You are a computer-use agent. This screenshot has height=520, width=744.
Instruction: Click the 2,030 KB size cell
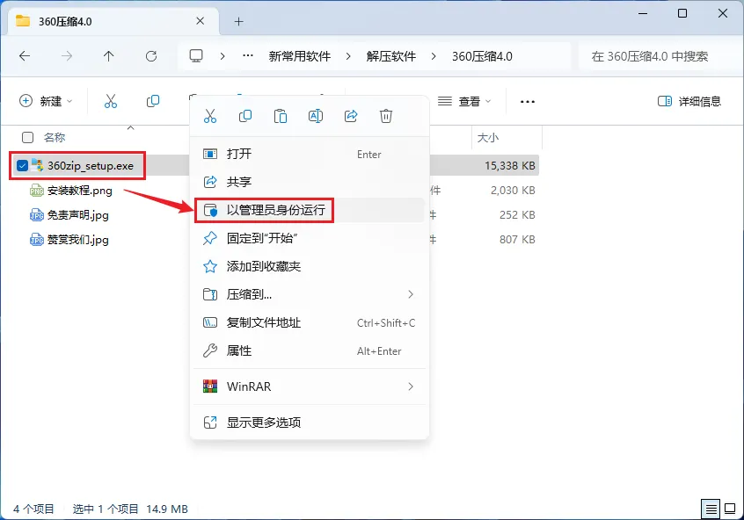pos(513,190)
